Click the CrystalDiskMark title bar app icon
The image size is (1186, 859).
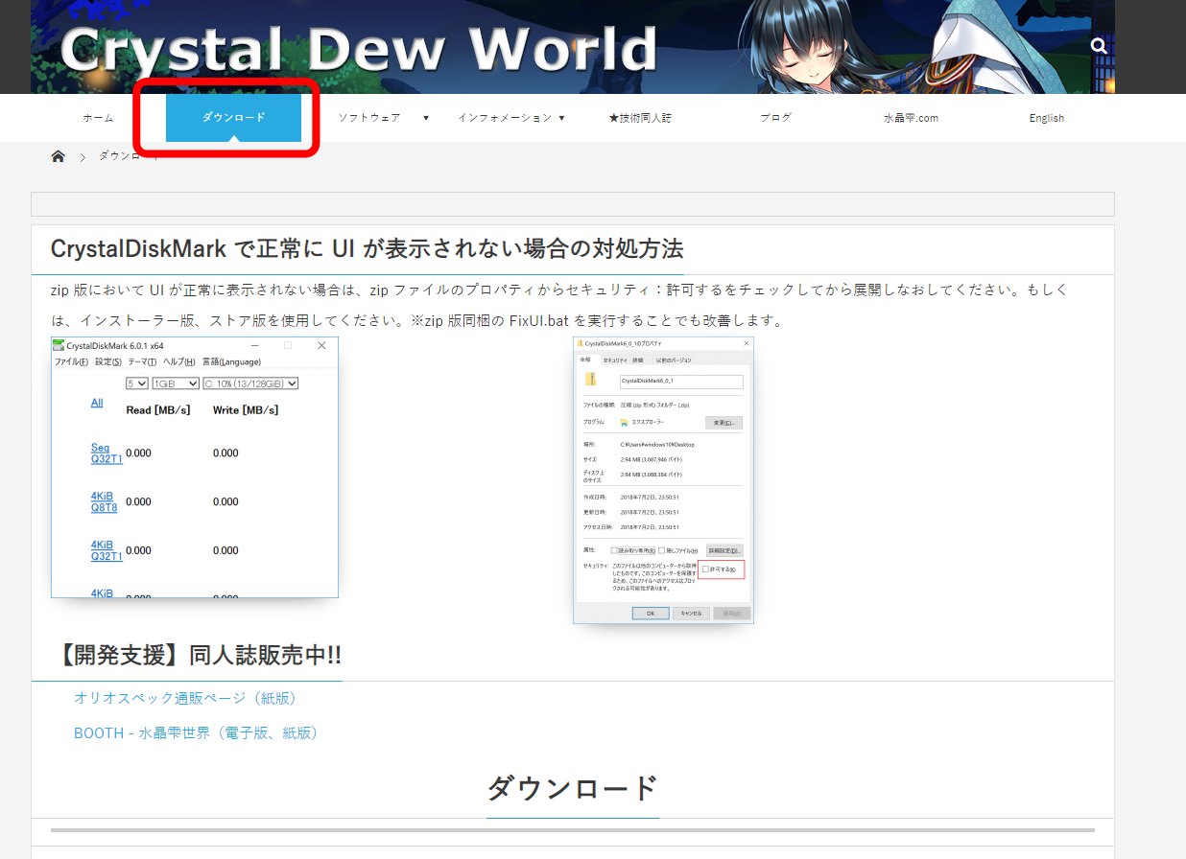(59, 345)
